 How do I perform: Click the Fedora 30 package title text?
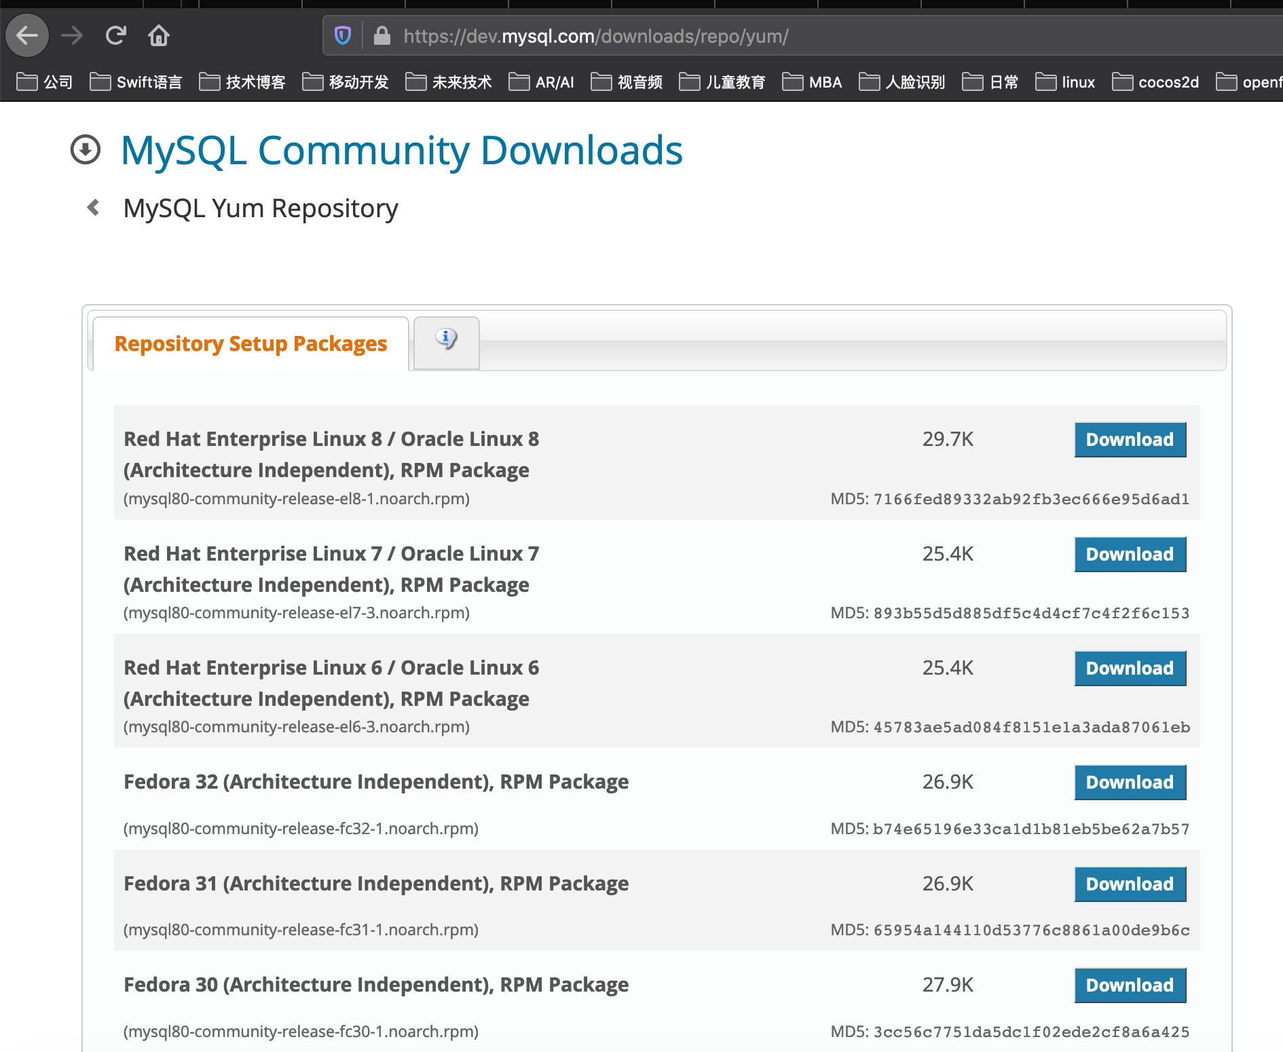[376, 985]
